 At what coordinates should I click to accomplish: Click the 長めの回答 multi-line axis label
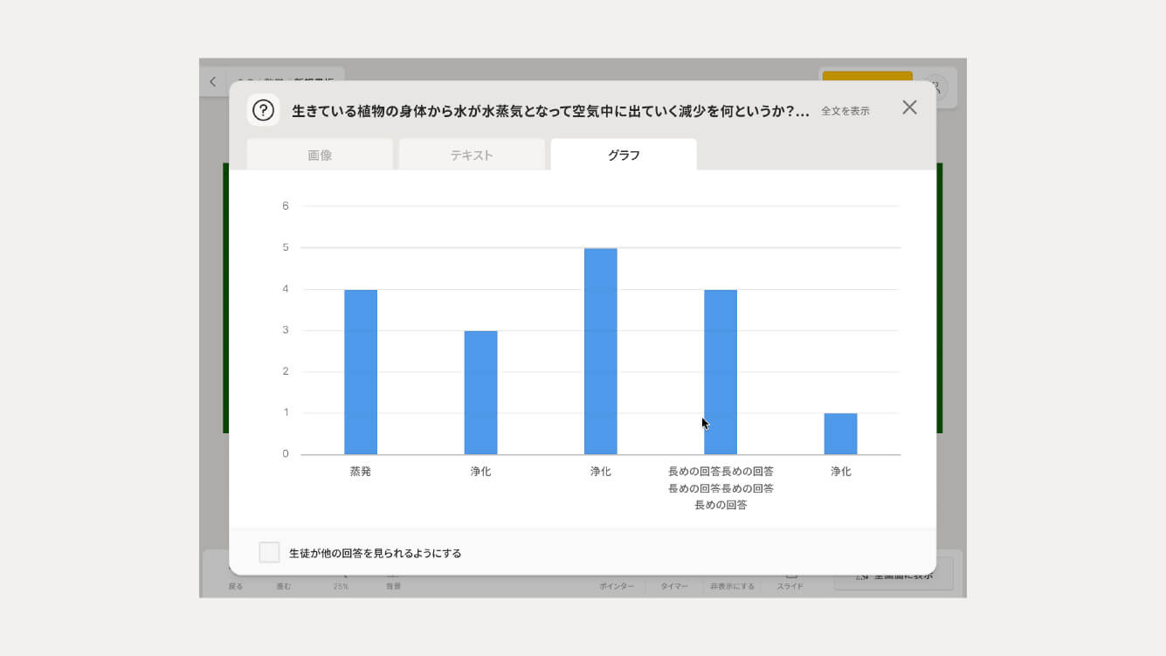point(721,487)
